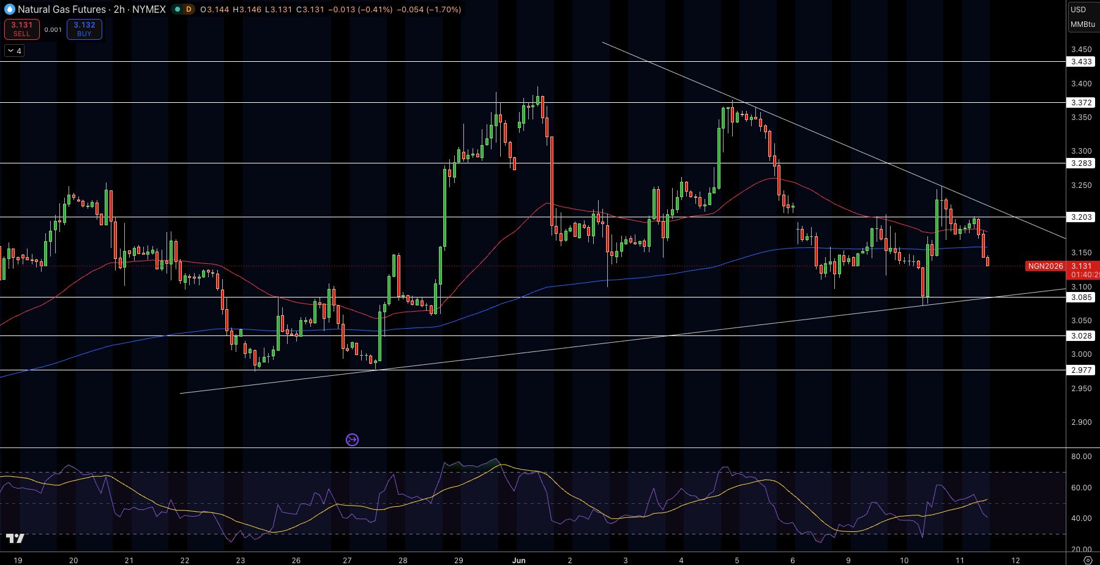
Task: Click the green market status dot
Action: 177,9
